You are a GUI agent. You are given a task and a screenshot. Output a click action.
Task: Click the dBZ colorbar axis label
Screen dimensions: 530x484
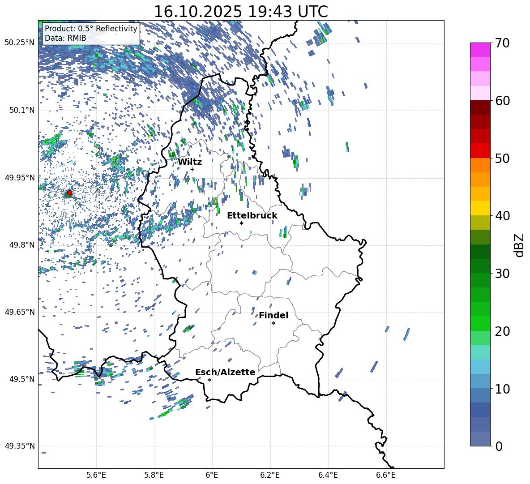coord(520,245)
